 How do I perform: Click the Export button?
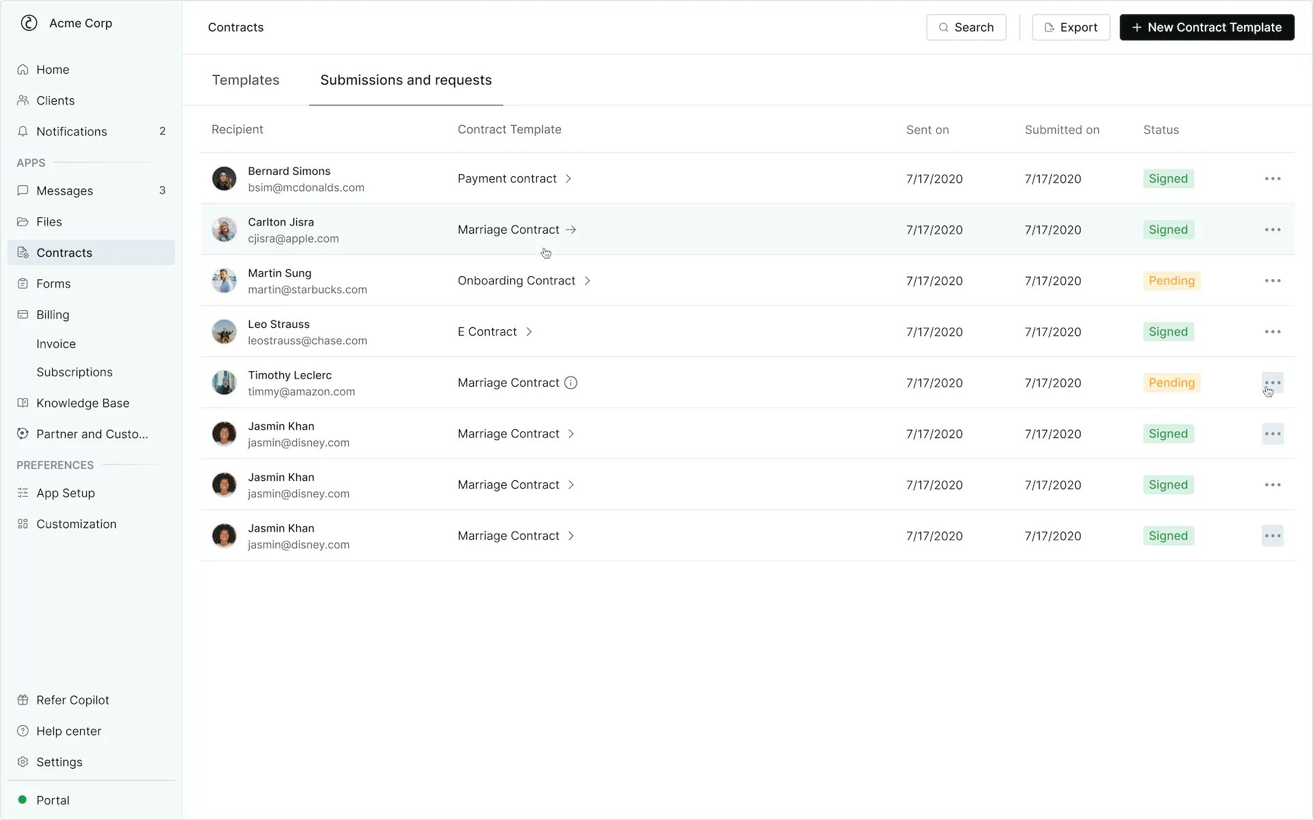click(1070, 27)
